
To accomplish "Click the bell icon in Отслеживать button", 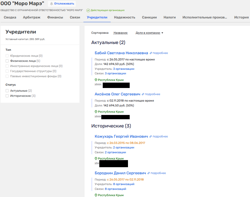I will coord(52,4).
